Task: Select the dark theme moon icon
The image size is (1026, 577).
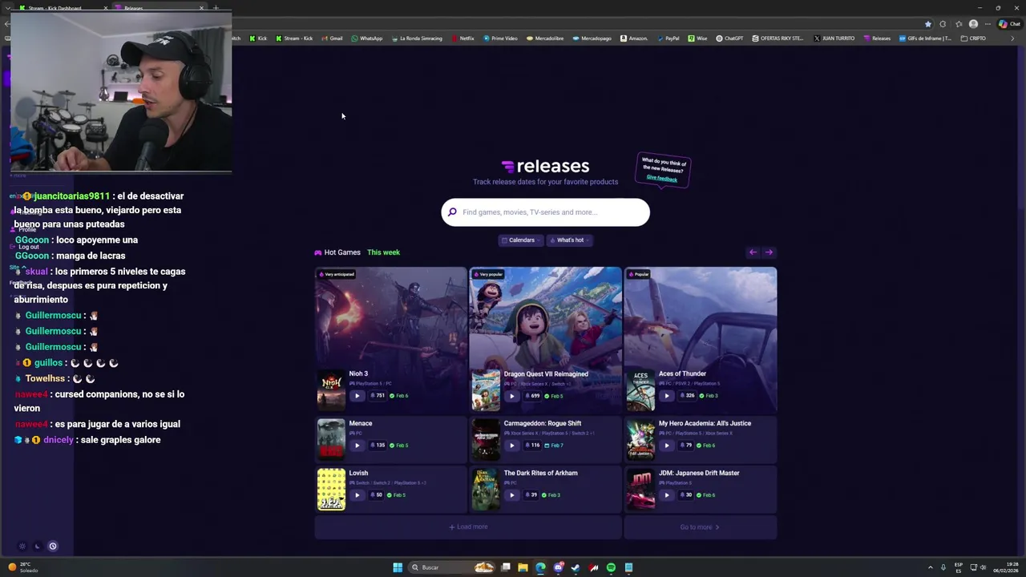Action: coord(37,547)
